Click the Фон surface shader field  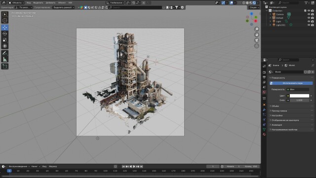[x=298, y=89]
